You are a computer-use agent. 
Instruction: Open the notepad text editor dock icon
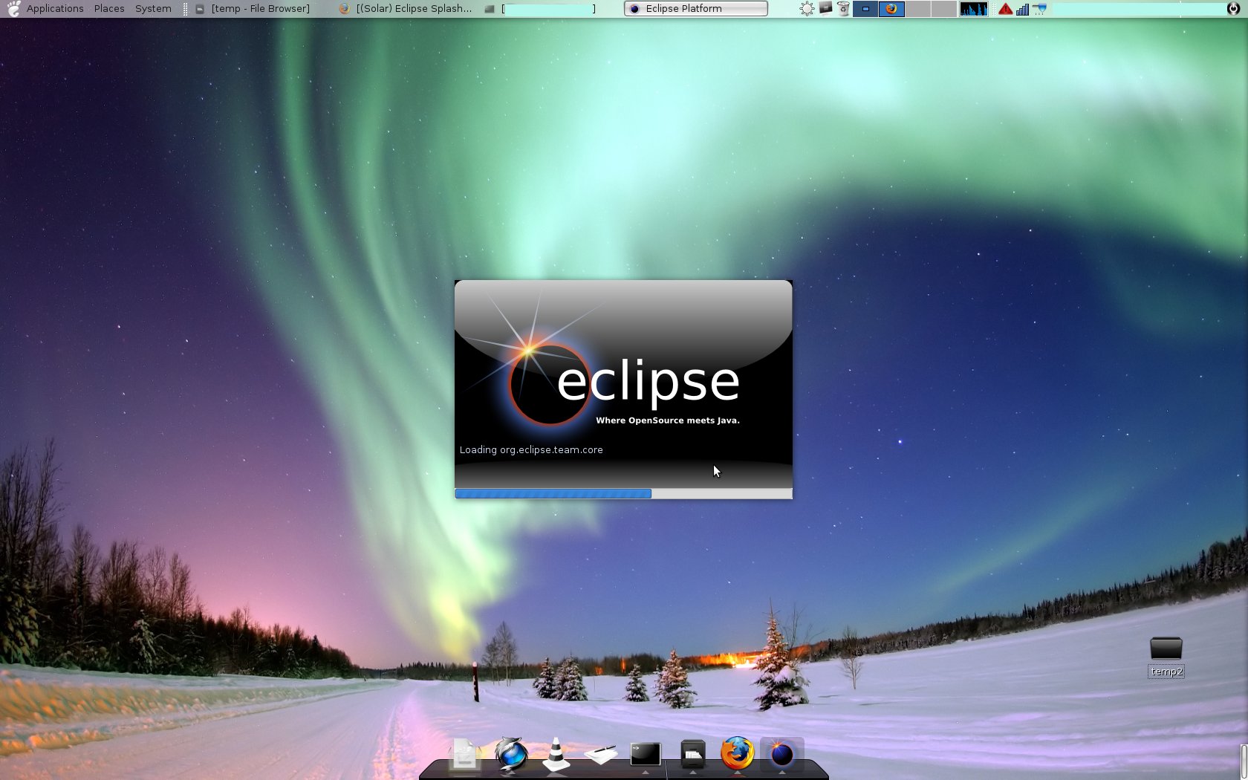(x=601, y=755)
